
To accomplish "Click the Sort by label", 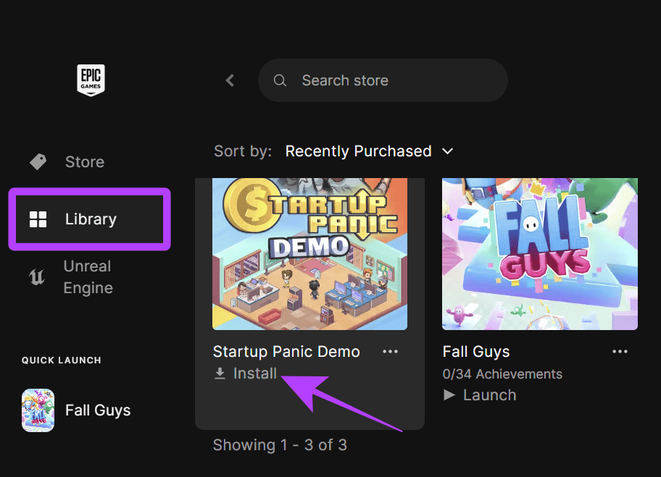I will point(243,151).
